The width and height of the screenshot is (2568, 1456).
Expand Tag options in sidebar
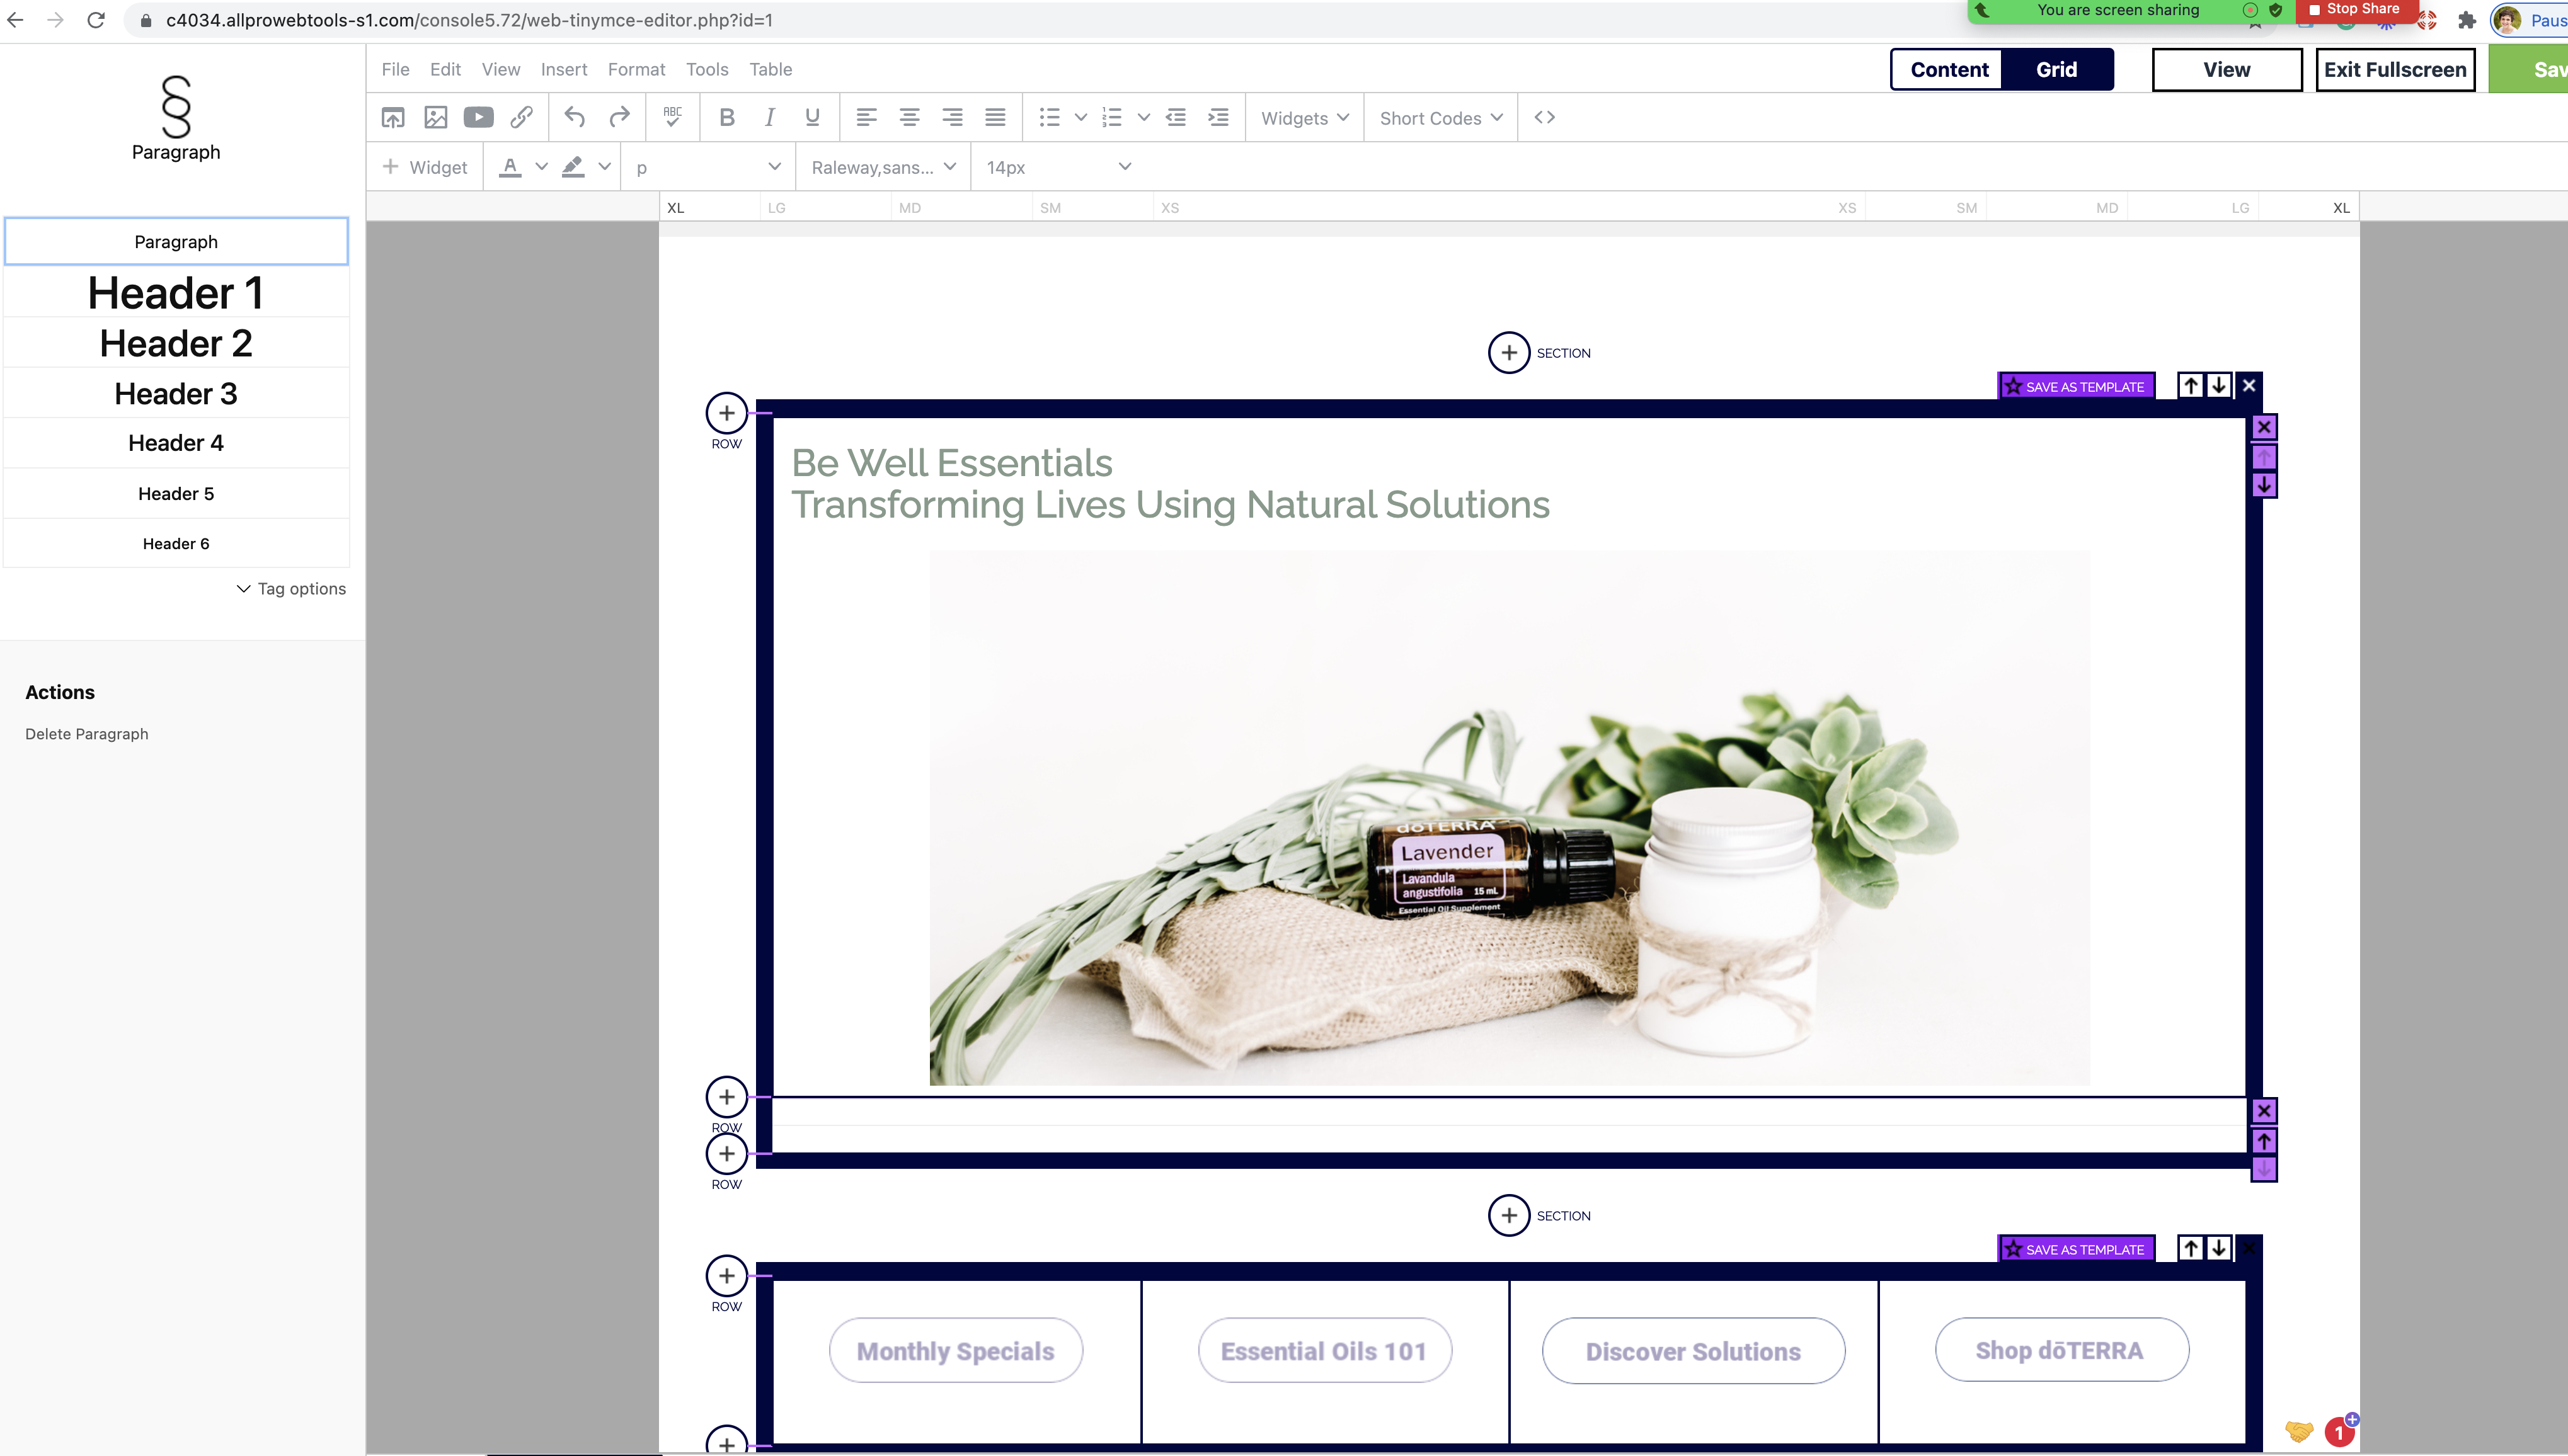[x=291, y=589]
